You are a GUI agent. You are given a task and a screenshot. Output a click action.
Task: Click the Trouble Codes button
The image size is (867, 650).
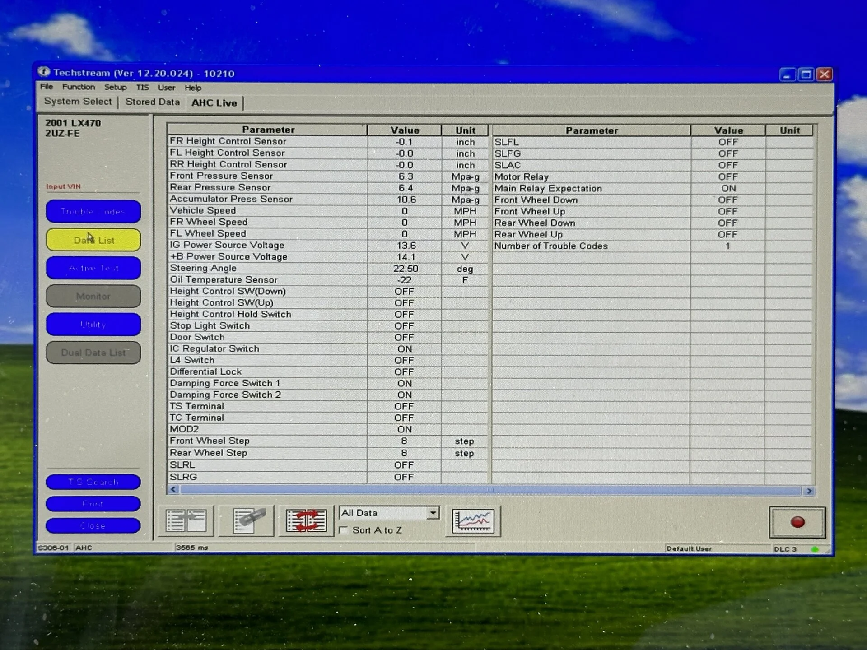93,212
